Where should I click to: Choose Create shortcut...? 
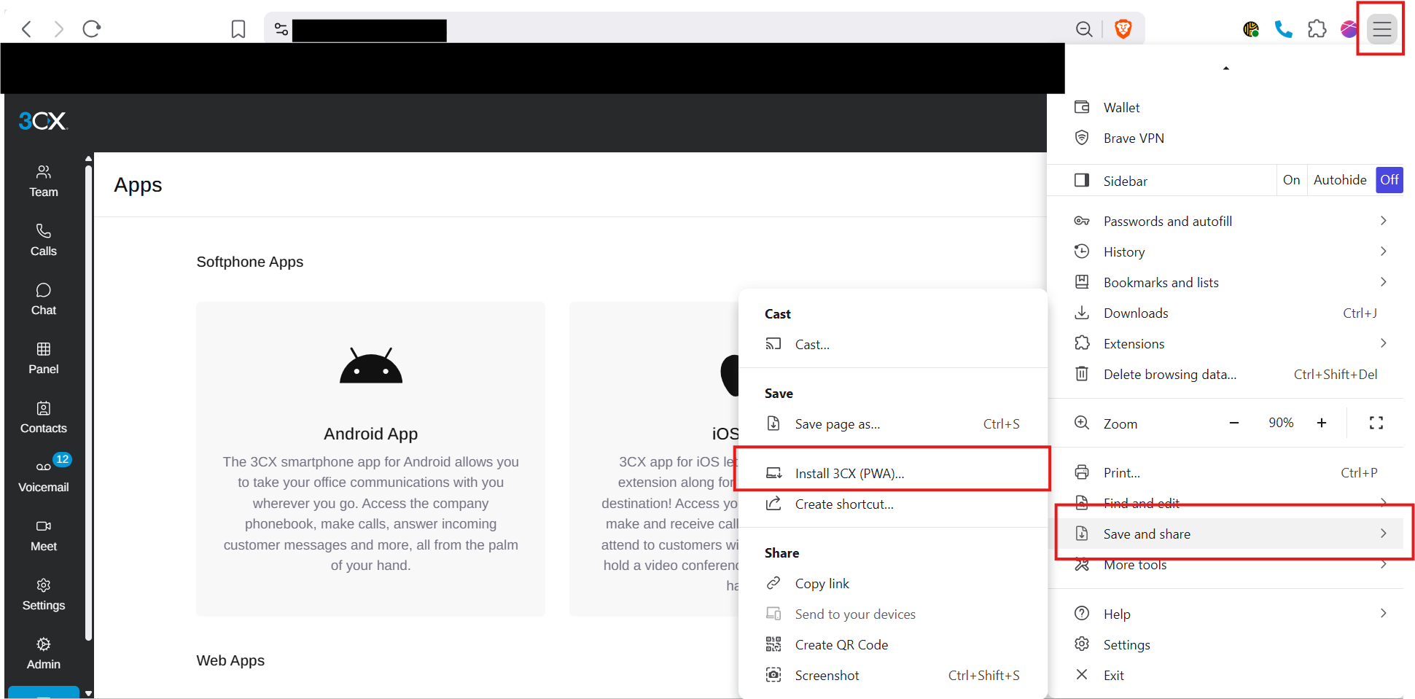(x=893, y=504)
